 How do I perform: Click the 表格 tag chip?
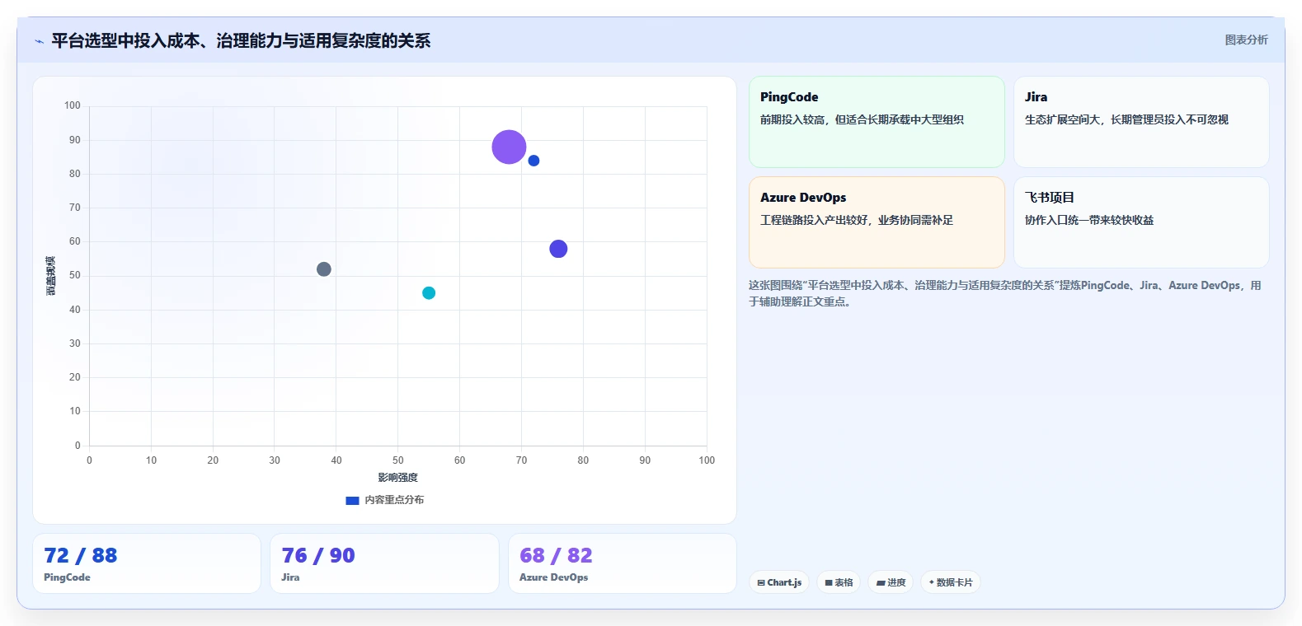(839, 582)
